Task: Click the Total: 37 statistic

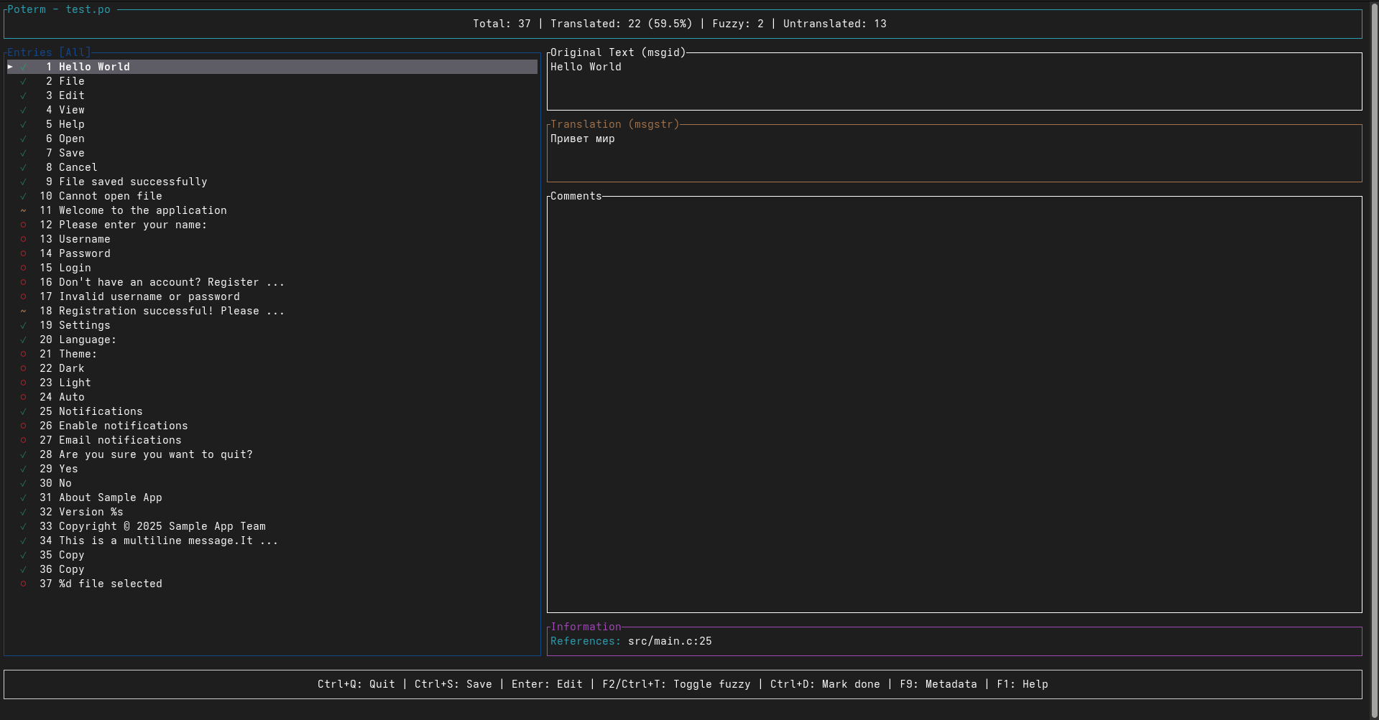Action: 502,24
